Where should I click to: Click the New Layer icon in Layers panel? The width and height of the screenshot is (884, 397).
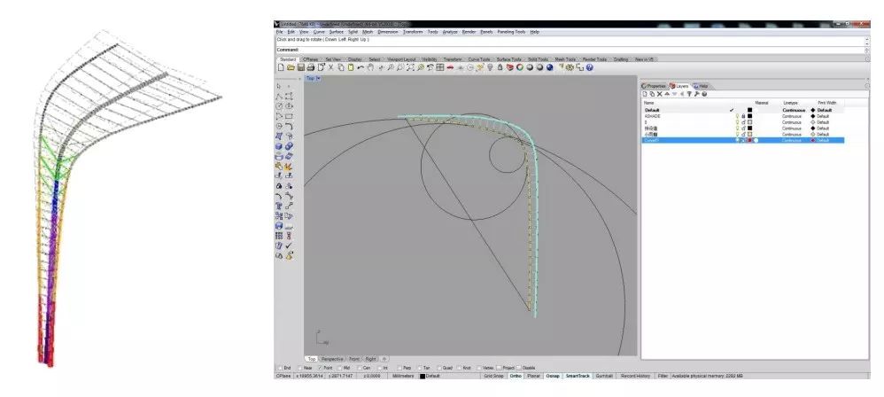(x=645, y=94)
